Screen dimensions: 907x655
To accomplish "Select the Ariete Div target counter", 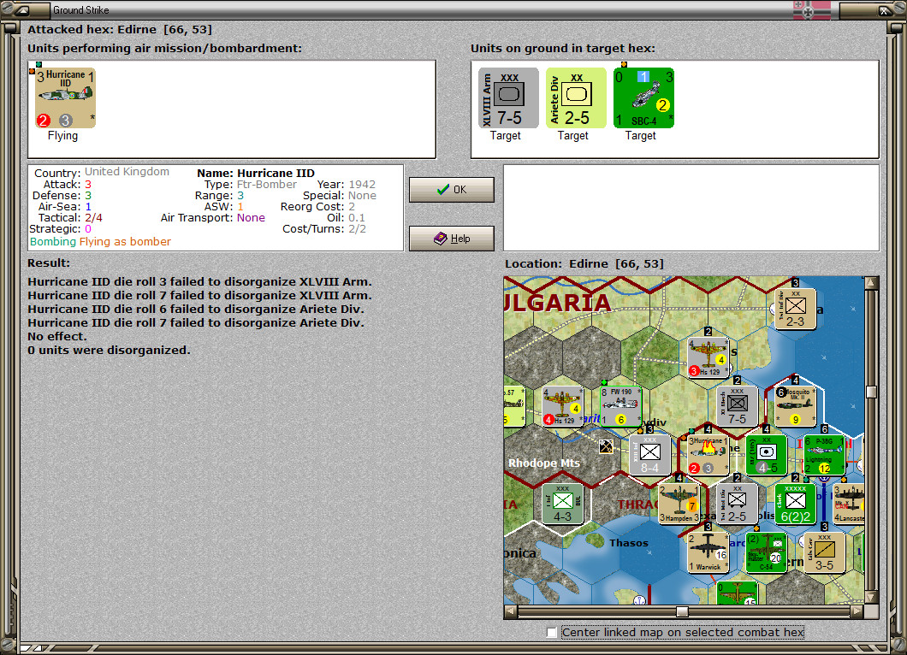I will 576,97.
